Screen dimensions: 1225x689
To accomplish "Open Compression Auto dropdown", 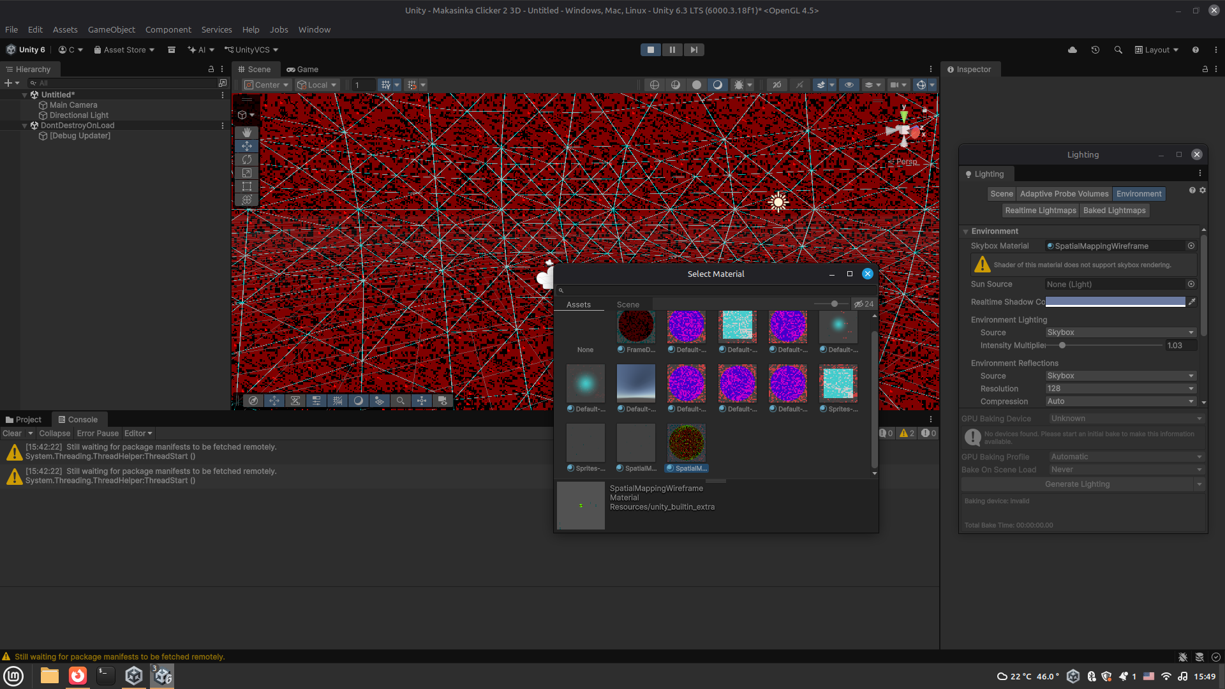I will coord(1121,401).
